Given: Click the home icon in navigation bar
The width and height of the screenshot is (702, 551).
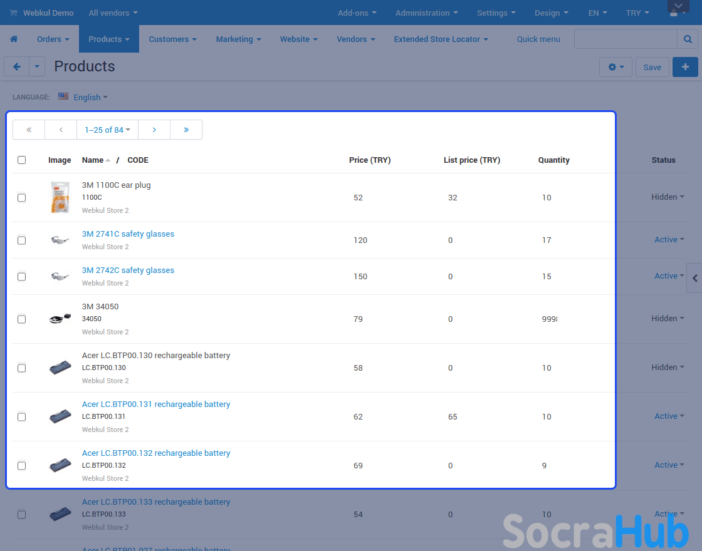Looking at the screenshot, I should click(14, 39).
